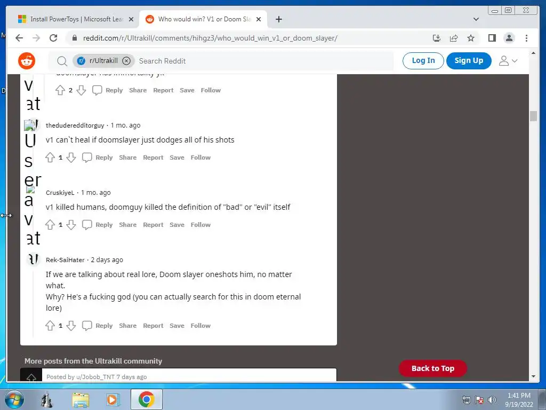Save thedudereditorguy's comment
The width and height of the screenshot is (546, 410).
click(x=177, y=157)
